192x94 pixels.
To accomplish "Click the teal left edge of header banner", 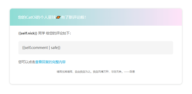I will [x=13, y=17].
